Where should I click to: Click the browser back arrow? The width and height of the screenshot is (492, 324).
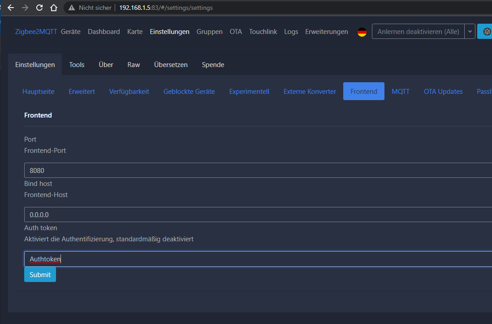click(11, 8)
